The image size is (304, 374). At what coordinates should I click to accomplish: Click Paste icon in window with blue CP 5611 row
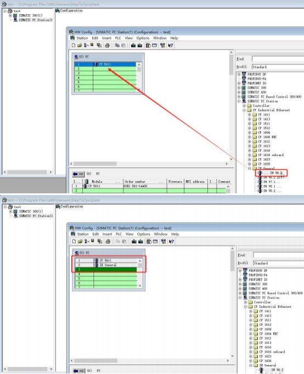pos(123,46)
